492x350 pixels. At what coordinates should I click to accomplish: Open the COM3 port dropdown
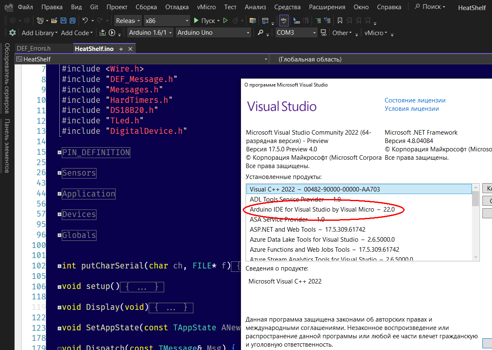pos(297,33)
